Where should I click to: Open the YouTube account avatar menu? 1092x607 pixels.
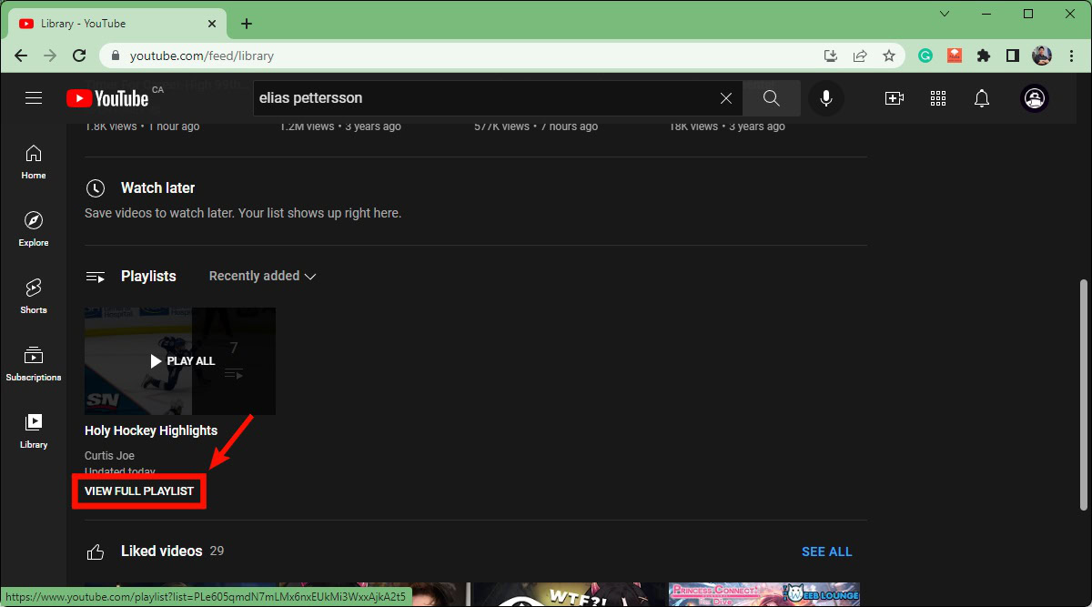click(x=1035, y=98)
